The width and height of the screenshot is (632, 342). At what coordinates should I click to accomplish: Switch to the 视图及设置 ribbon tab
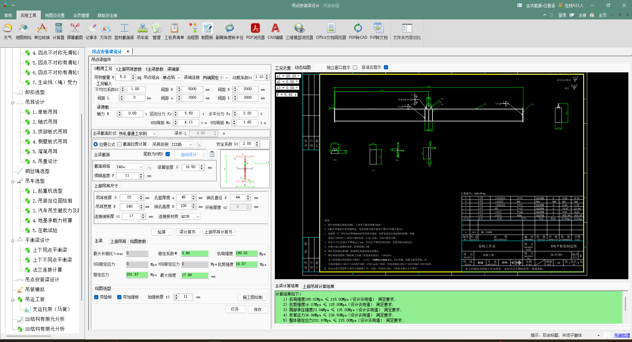(x=55, y=15)
